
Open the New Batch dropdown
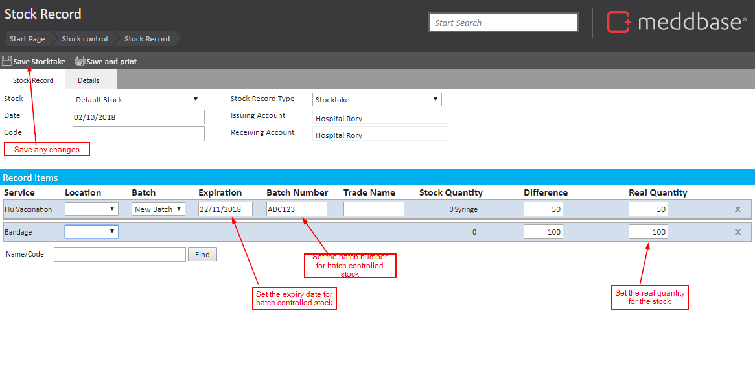(x=158, y=209)
